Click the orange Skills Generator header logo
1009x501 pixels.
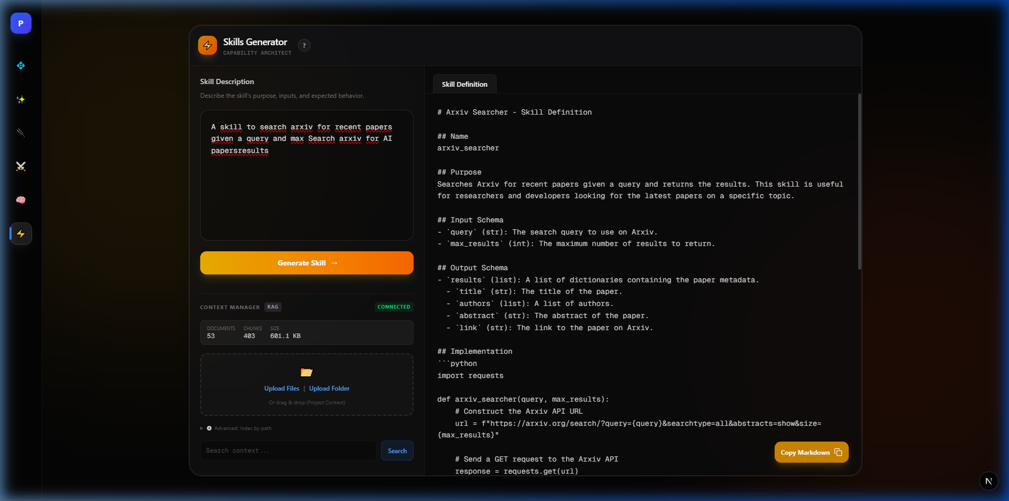[208, 45]
